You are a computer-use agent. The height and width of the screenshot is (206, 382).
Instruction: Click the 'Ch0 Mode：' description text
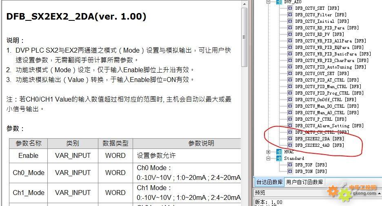(x=154, y=168)
